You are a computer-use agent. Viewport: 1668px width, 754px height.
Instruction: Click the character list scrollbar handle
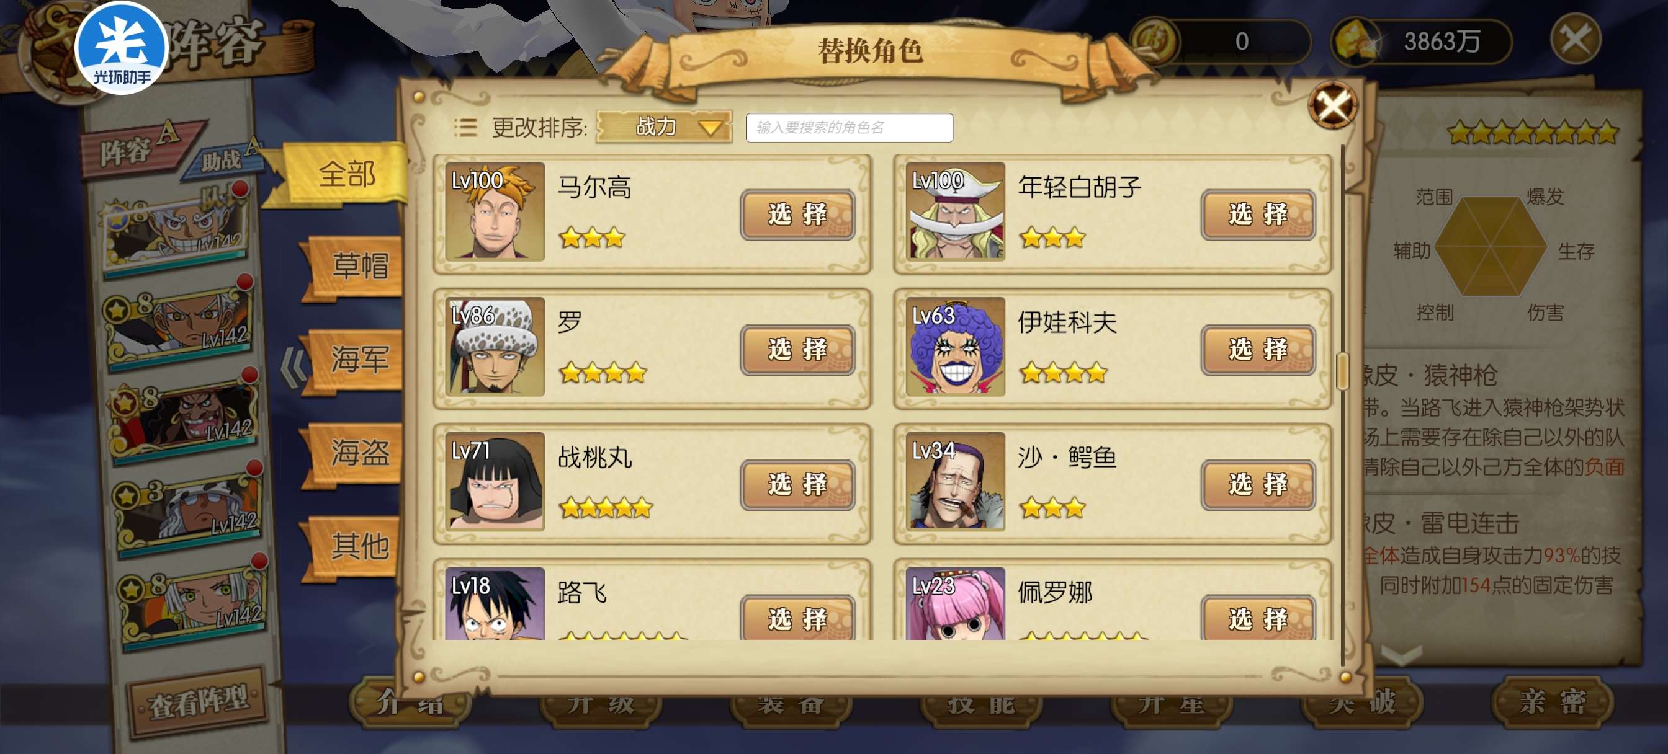[x=1342, y=371]
